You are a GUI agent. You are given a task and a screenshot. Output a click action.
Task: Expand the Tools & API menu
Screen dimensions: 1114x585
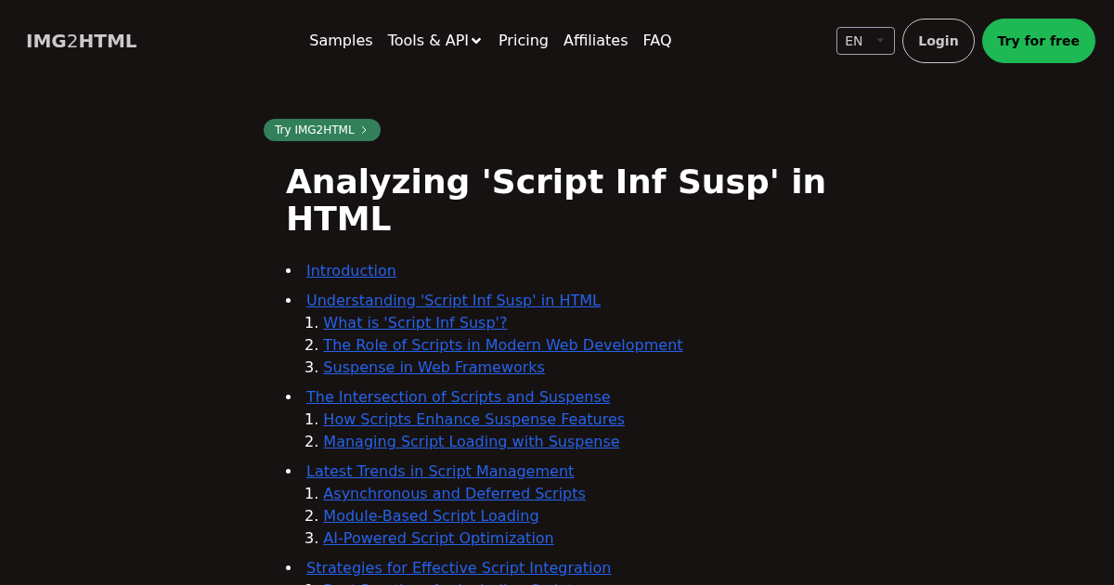434,41
